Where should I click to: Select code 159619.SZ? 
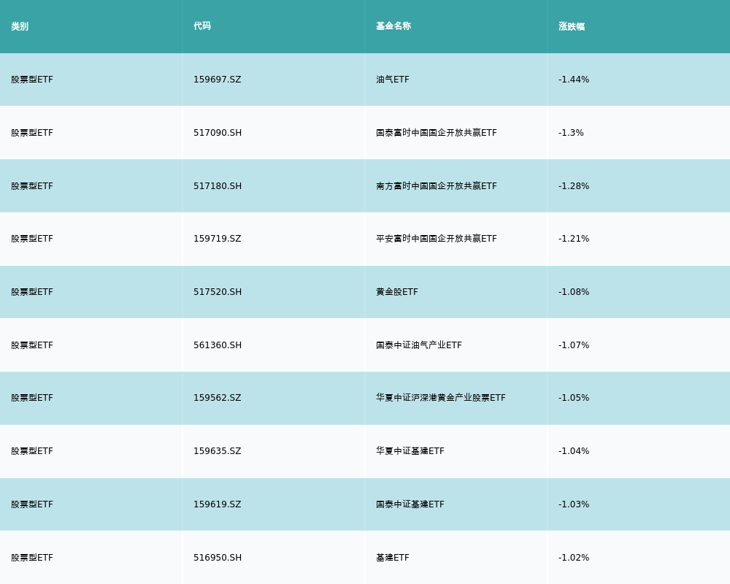click(218, 504)
